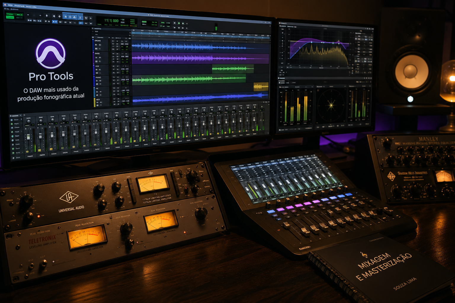Select the REV track name

click(98, 100)
